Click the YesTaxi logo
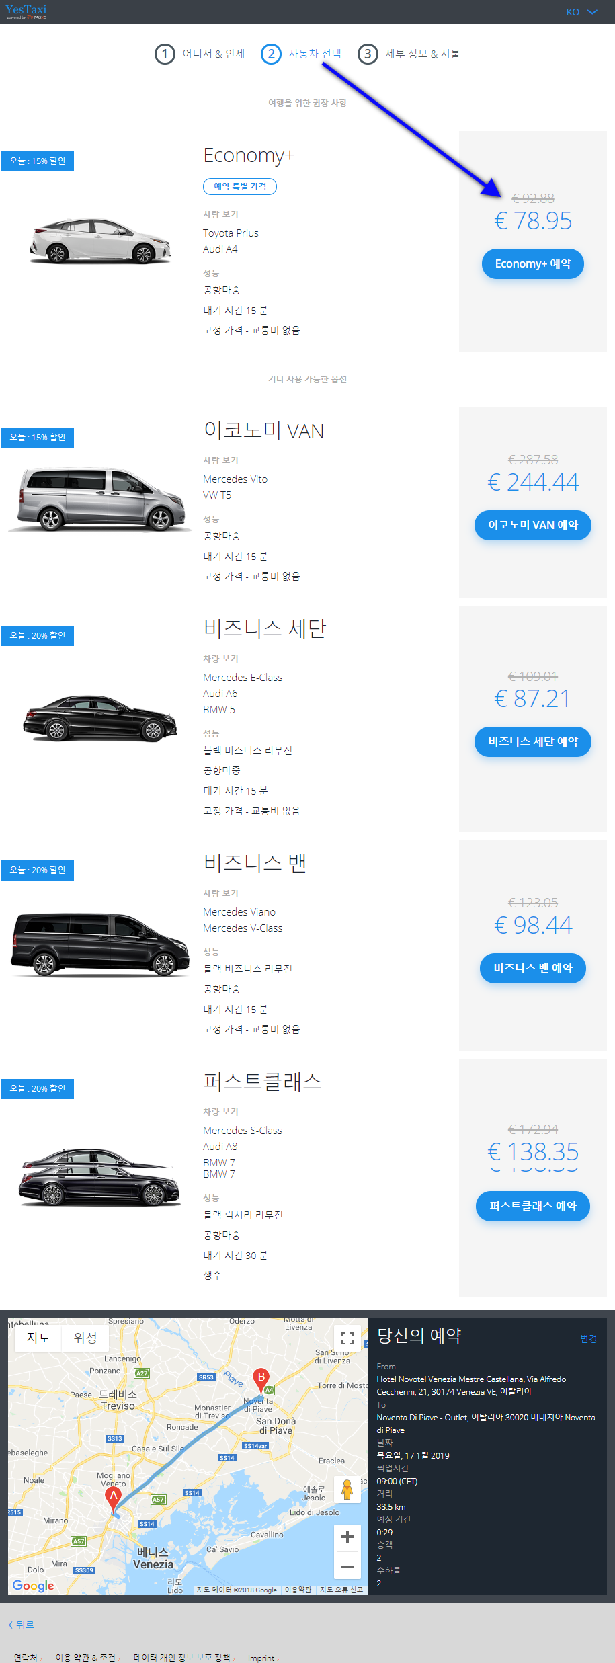 pos(26,11)
